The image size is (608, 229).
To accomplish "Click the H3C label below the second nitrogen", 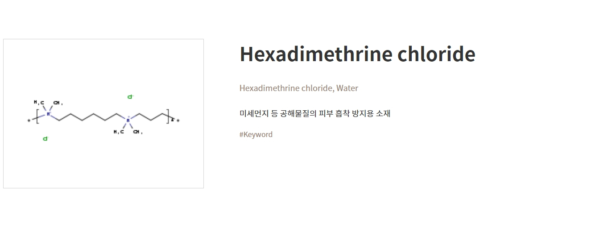I will point(118,132).
